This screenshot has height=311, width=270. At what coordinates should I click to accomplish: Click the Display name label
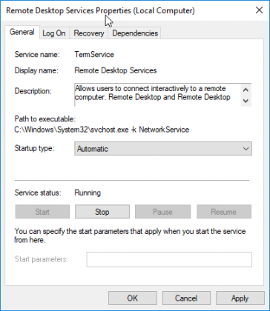click(36, 70)
